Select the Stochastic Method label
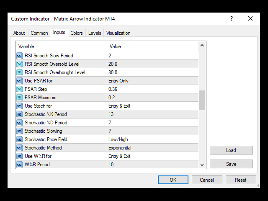The width and height of the screenshot is (268, 201). (x=43, y=148)
